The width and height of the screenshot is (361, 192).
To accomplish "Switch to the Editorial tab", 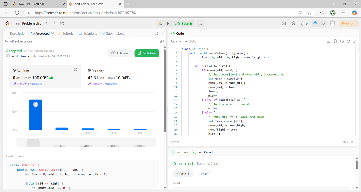I will 66,33.
